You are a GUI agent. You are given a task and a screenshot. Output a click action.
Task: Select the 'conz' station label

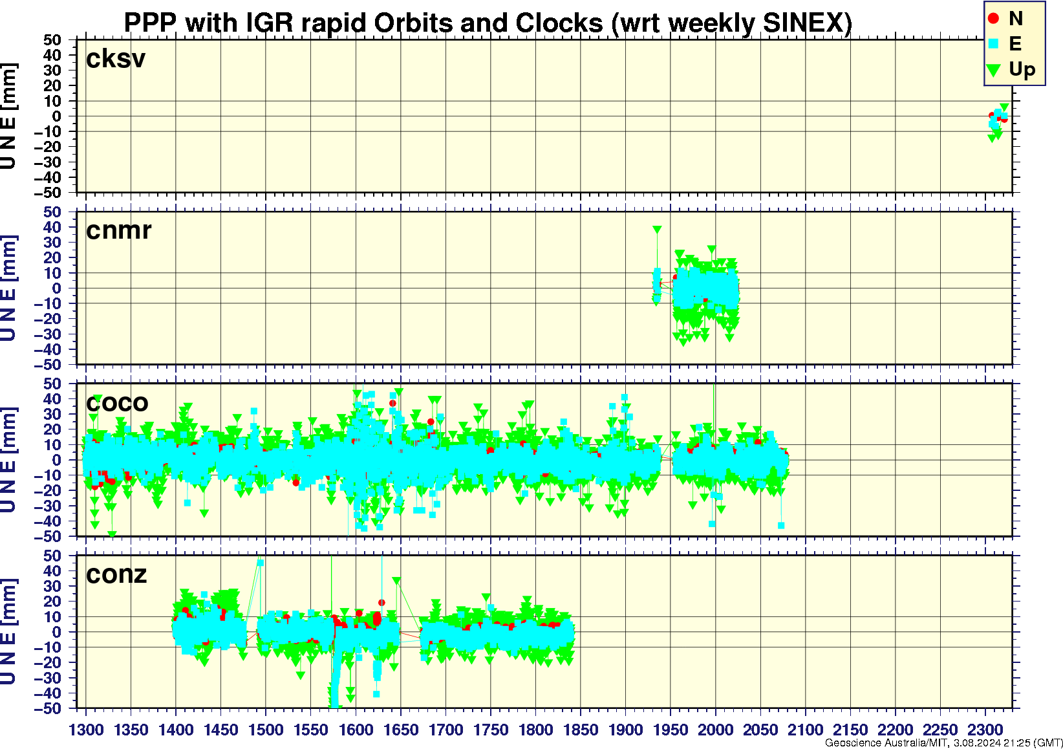coord(116,574)
